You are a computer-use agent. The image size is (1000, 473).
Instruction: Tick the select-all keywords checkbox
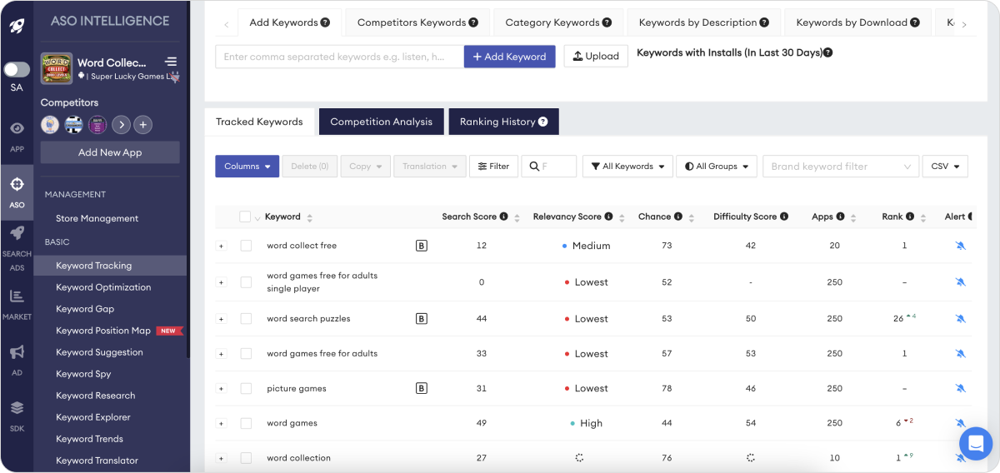(x=244, y=217)
